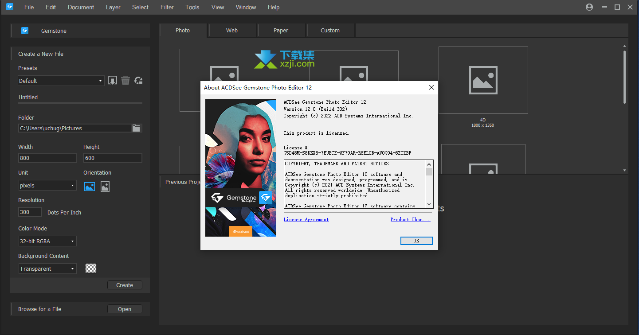The image size is (639, 335).
Task: Open the user account profile icon
Action: click(589, 7)
